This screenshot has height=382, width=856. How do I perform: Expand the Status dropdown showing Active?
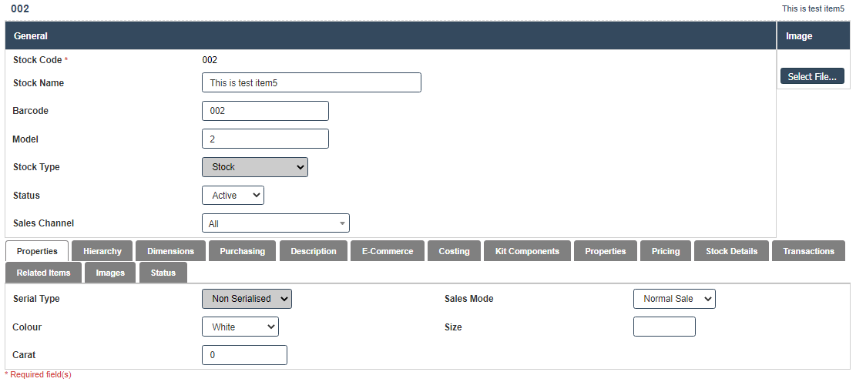(x=233, y=196)
